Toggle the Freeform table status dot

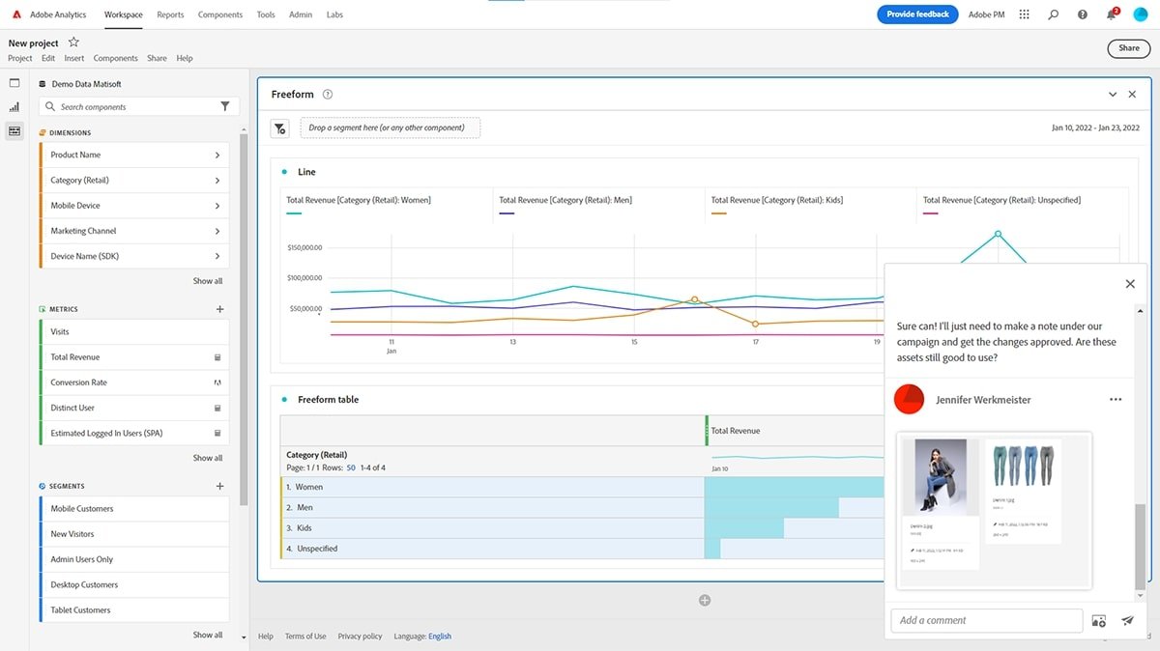284,399
